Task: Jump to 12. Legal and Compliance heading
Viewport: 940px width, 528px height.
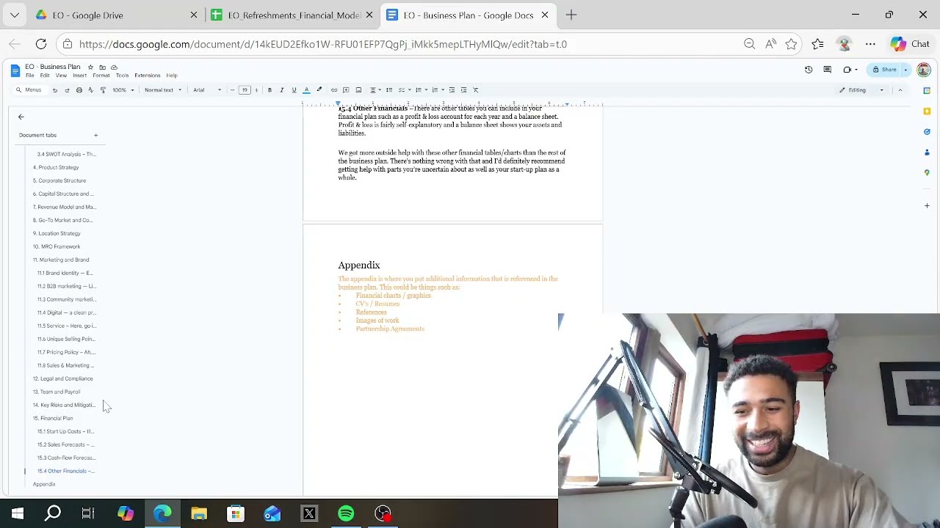Action: click(x=62, y=378)
